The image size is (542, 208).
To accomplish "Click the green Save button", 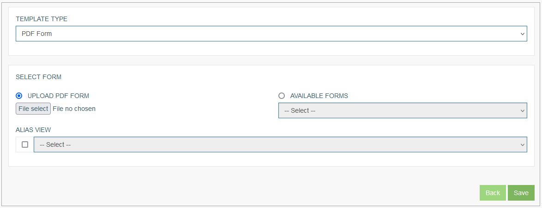I will pos(521,193).
